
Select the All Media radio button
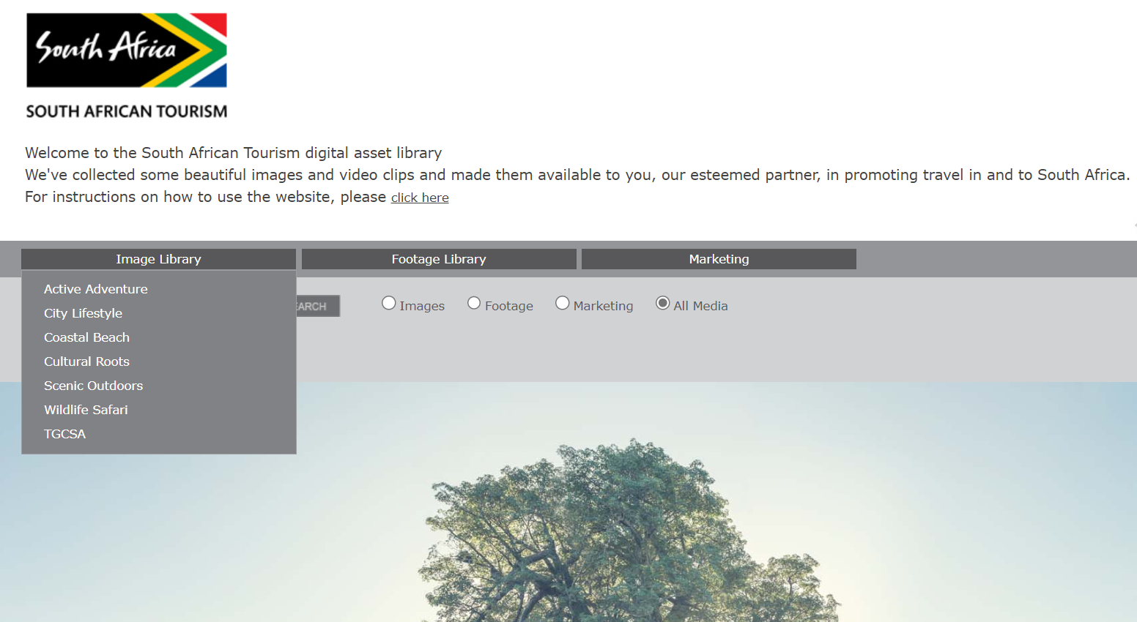663,303
